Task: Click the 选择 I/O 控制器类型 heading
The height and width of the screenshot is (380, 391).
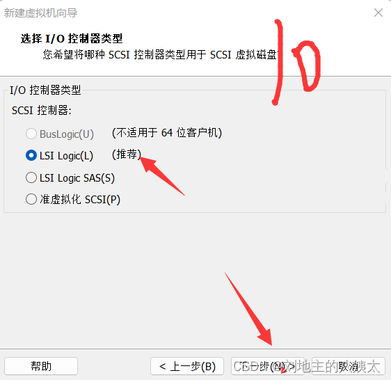Action: (72, 39)
